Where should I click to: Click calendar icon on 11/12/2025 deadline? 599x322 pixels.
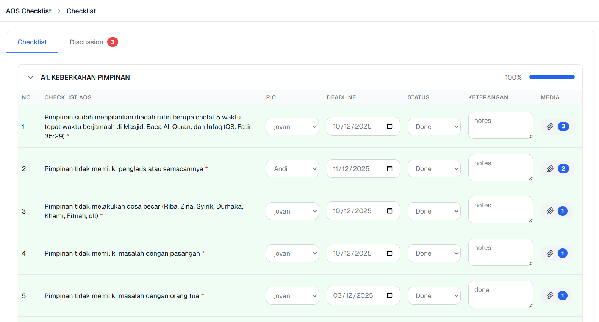click(x=389, y=169)
